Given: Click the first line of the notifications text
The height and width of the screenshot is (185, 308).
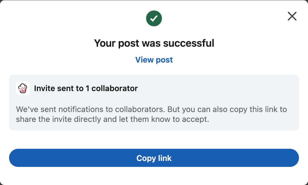Looking at the screenshot, I should [x=151, y=109].
